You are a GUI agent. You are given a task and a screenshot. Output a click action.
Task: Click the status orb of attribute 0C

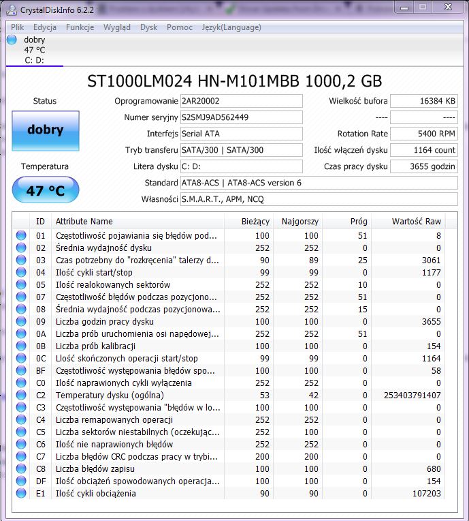tap(21, 358)
